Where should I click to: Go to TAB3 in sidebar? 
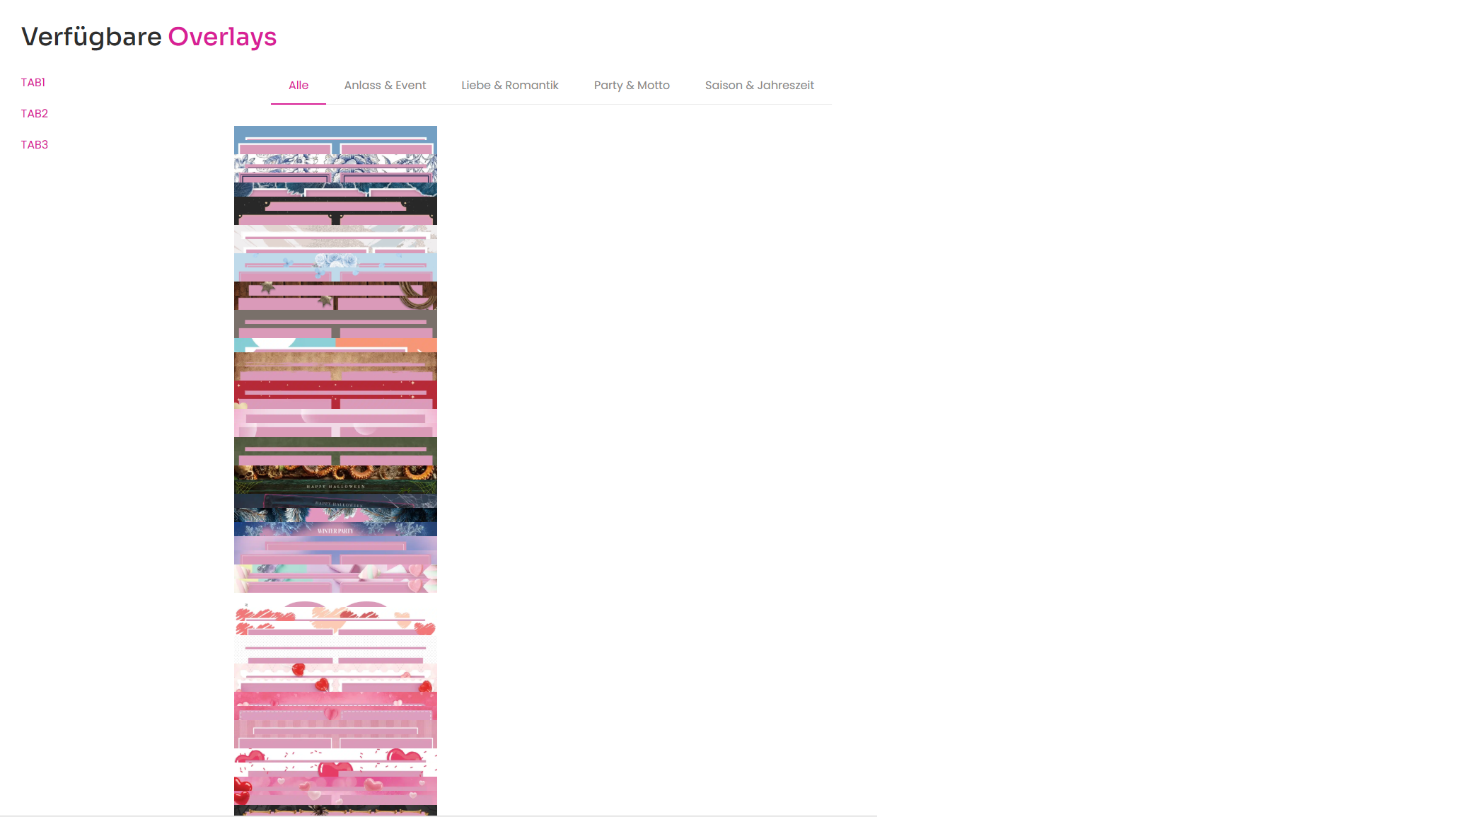coord(35,145)
